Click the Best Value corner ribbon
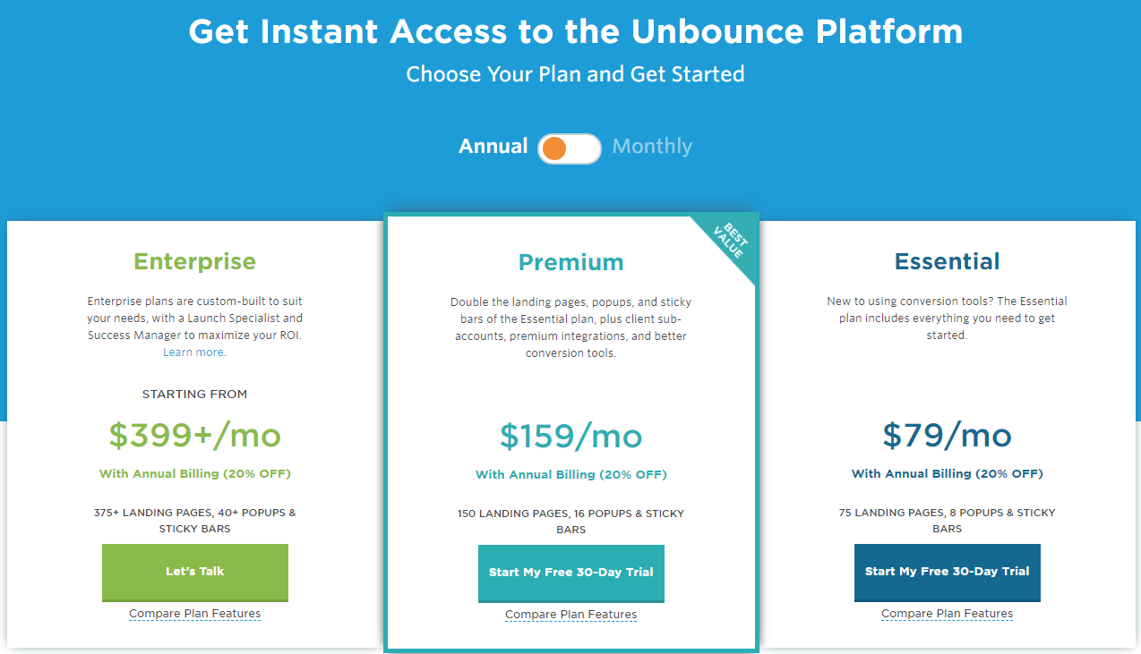 click(732, 241)
